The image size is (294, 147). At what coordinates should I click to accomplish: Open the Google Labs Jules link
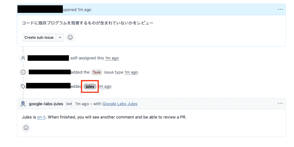[120, 104]
